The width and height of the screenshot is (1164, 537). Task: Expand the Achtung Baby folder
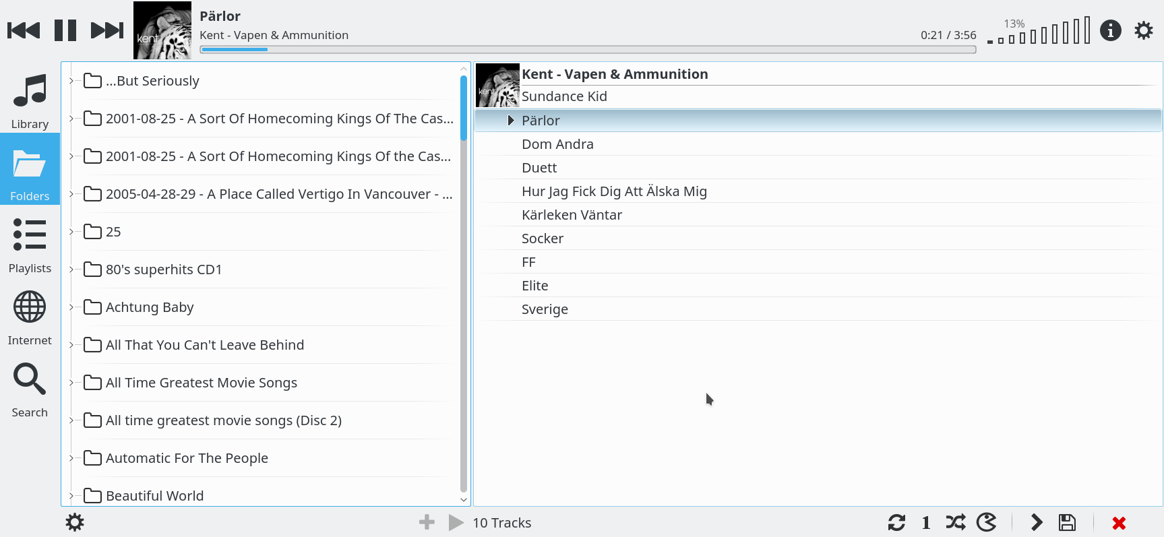pos(71,307)
